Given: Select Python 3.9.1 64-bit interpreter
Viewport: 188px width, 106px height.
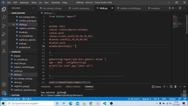Looking at the screenshot, I should 11,99.
